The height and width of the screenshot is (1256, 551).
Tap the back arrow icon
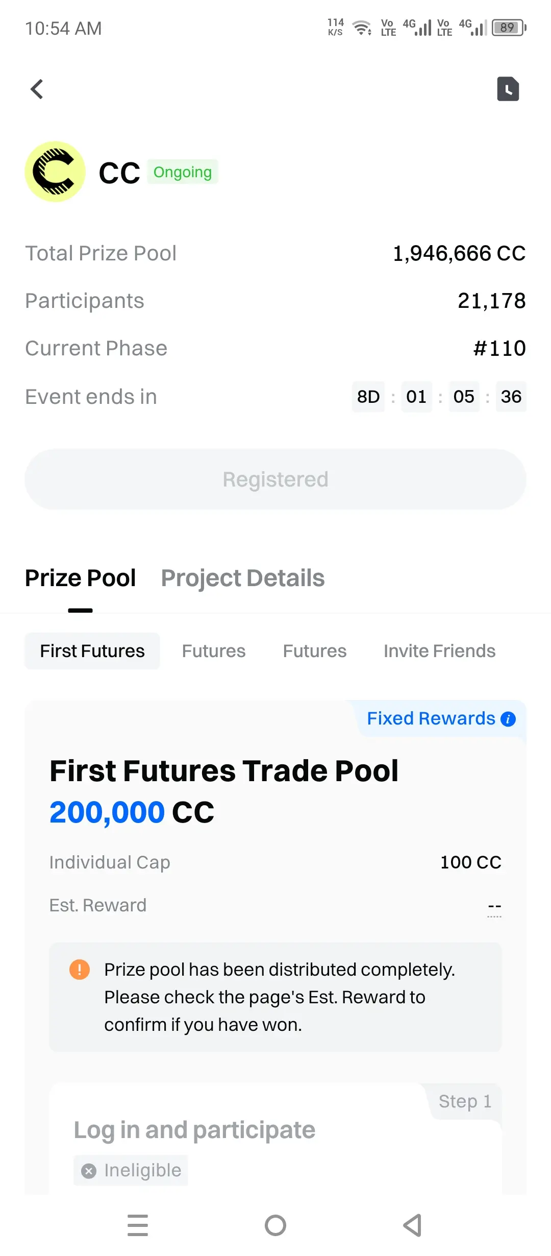(x=37, y=89)
